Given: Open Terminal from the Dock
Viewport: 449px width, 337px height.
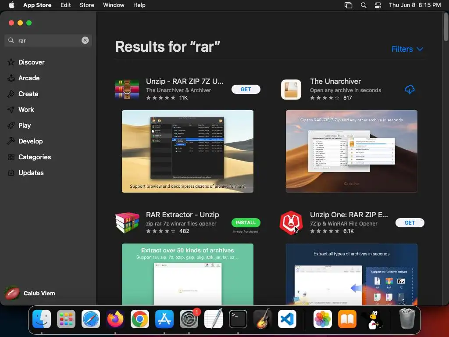Looking at the screenshot, I should pos(238,319).
